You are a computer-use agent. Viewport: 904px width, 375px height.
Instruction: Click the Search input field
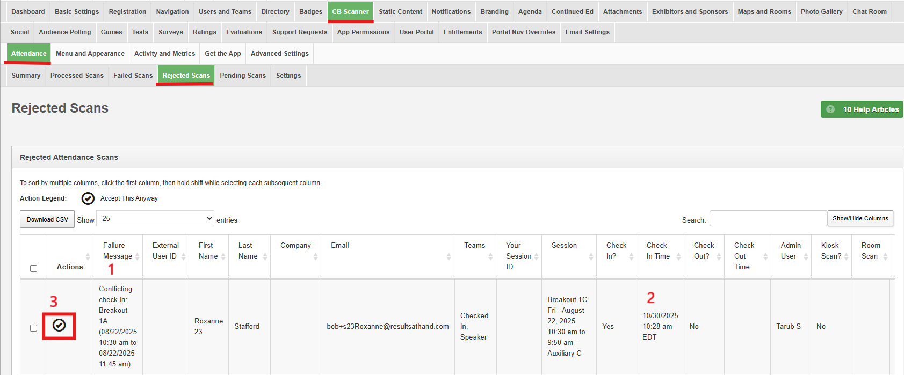pyautogui.click(x=768, y=219)
